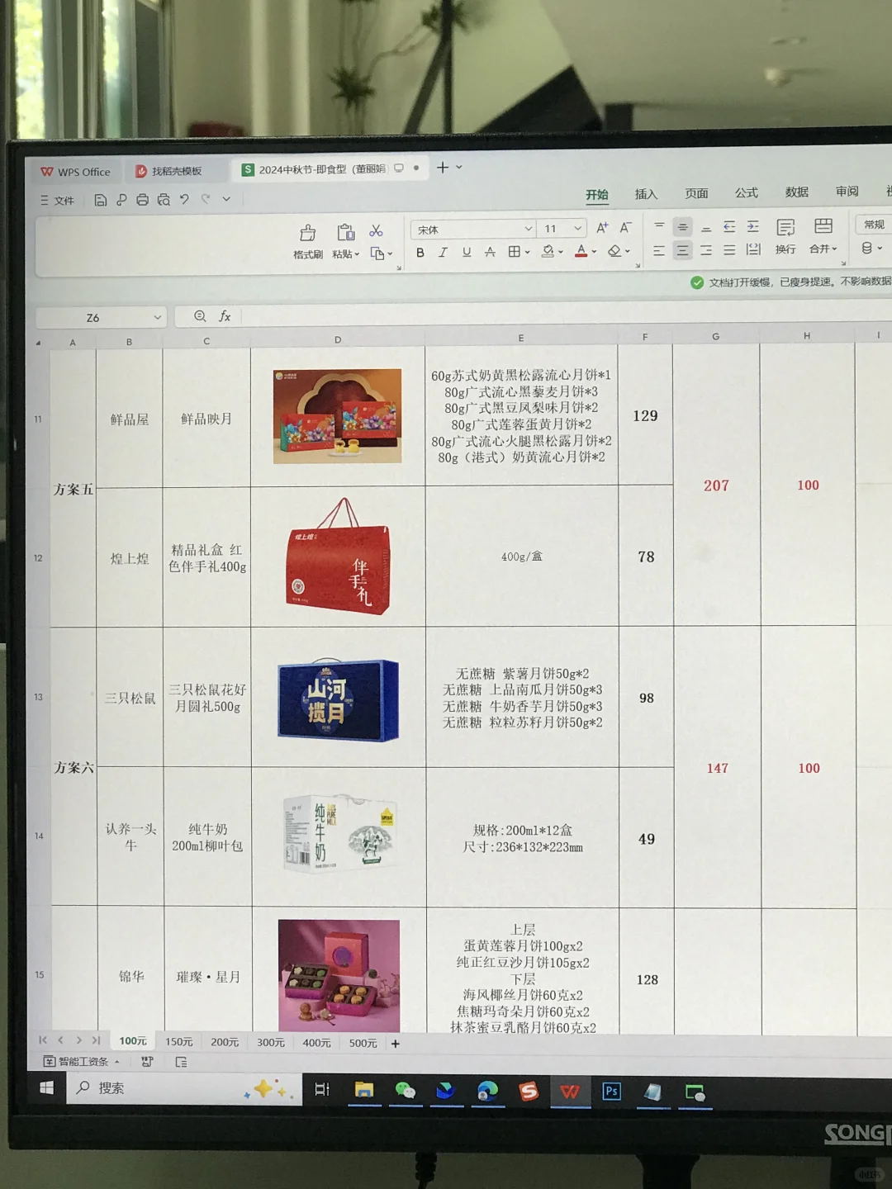Viewport: 892px width, 1189px height.
Task: Click the 粘贴 paste icon
Action: pyautogui.click(x=344, y=239)
